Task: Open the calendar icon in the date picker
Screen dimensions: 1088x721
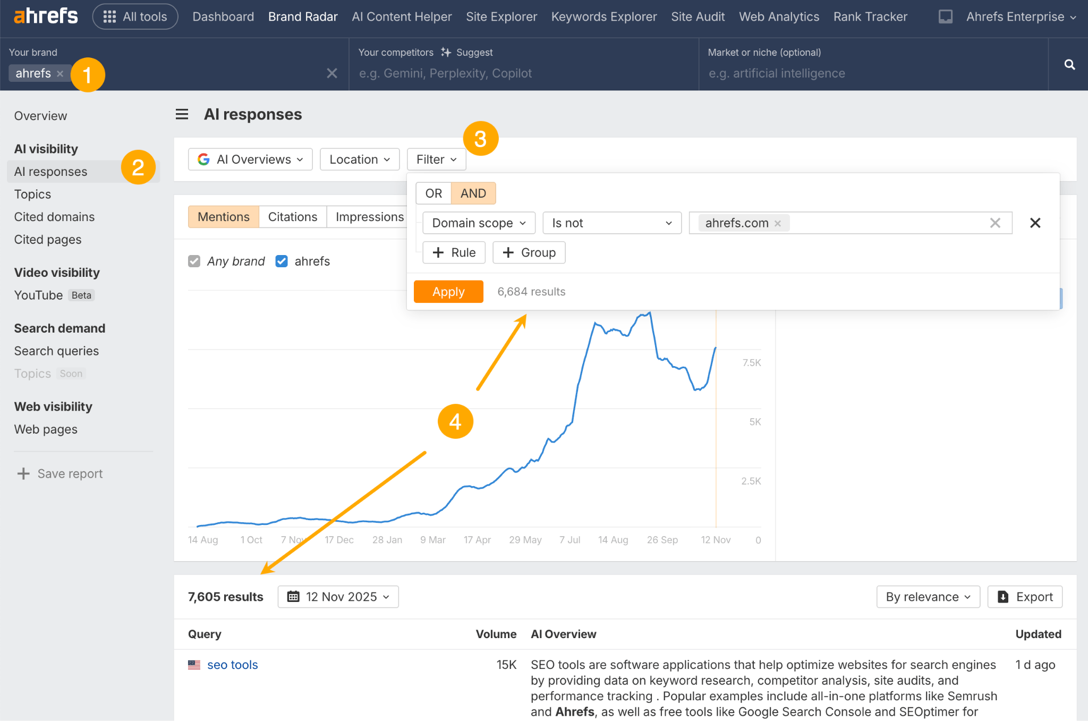Action: click(x=293, y=597)
